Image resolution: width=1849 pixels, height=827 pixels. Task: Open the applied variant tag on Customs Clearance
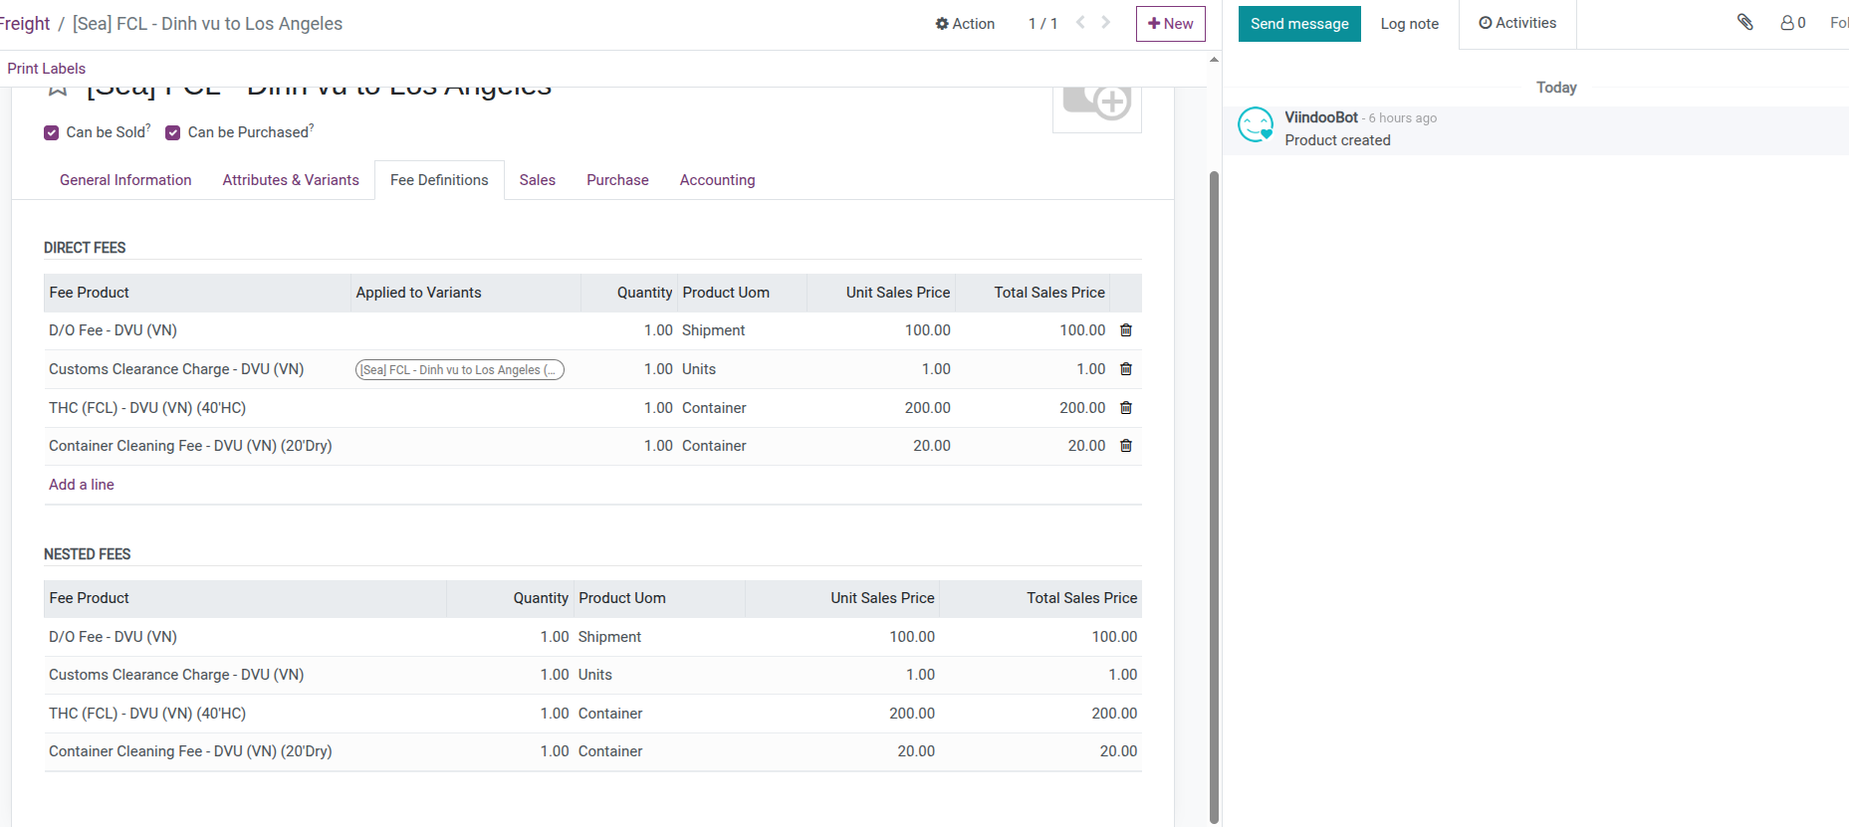click(x=459, y=370)
